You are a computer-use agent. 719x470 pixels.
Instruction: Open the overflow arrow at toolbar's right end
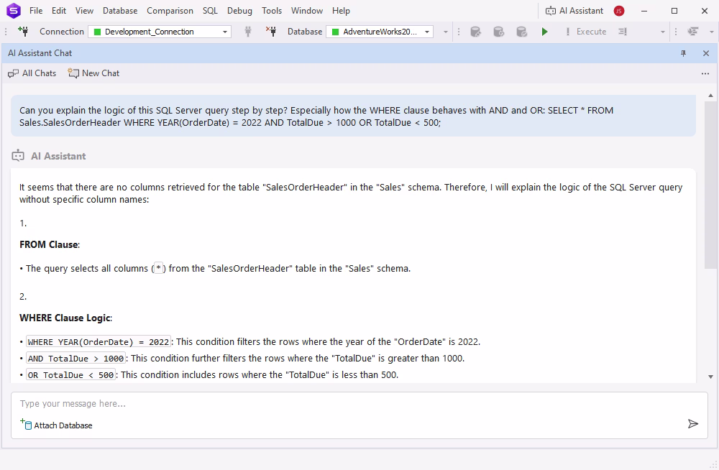click(x=712, y=32)
